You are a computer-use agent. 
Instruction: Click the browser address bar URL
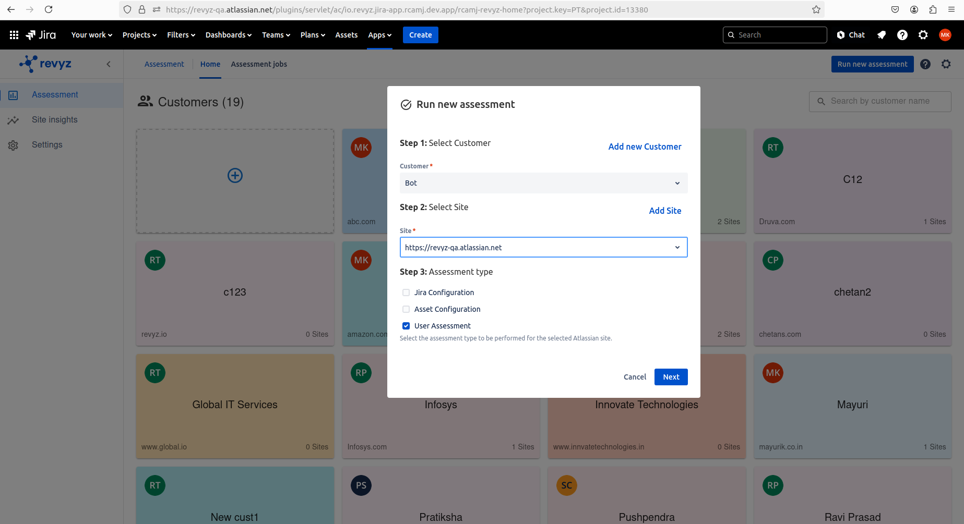coord(407,9)
